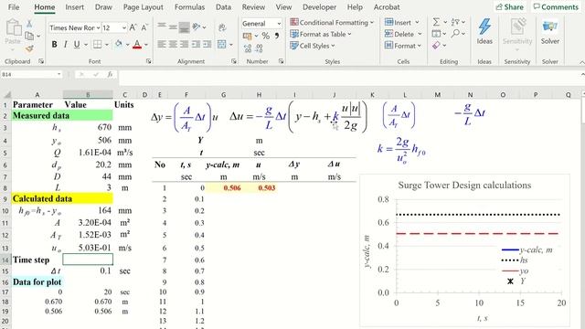This screenshot has height=329, width=585.
Task: Align text left in Alignment group
Action: pos(162,45)
